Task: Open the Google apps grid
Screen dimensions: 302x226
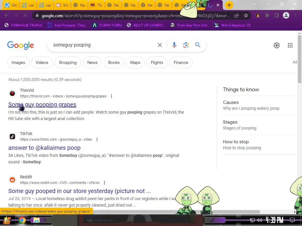Action: (290, 45)
